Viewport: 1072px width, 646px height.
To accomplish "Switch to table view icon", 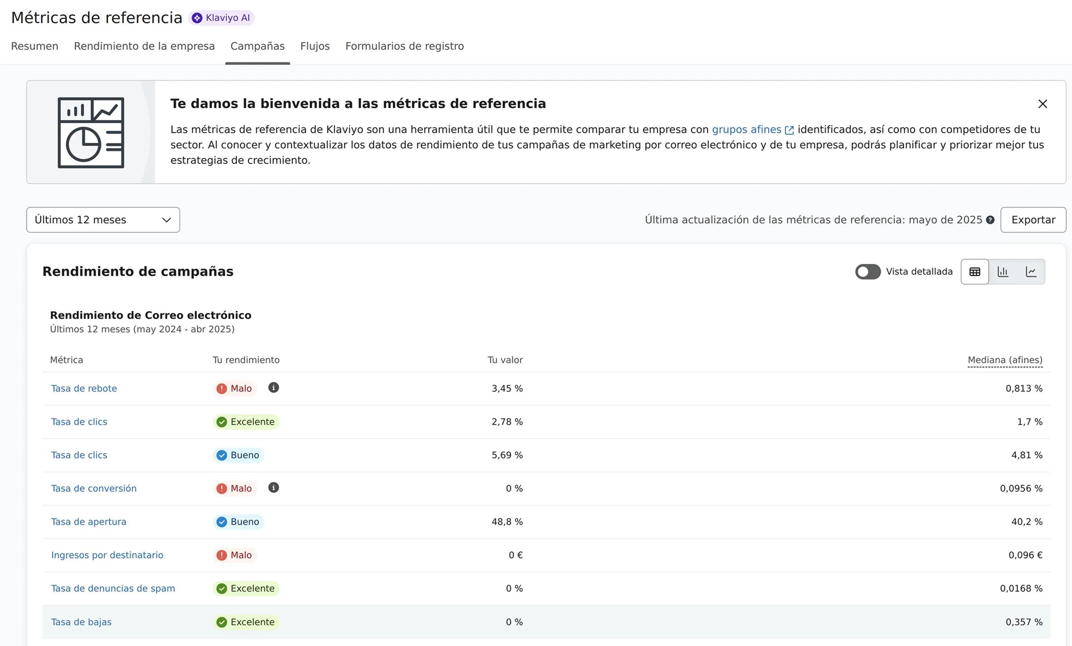I will click(975, 272).
